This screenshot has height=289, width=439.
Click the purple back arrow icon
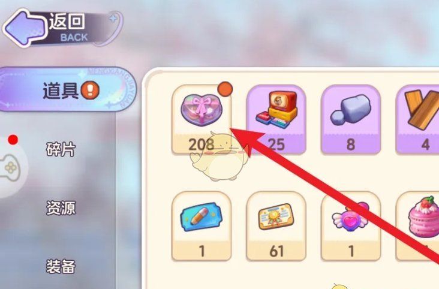coord(25,27)
